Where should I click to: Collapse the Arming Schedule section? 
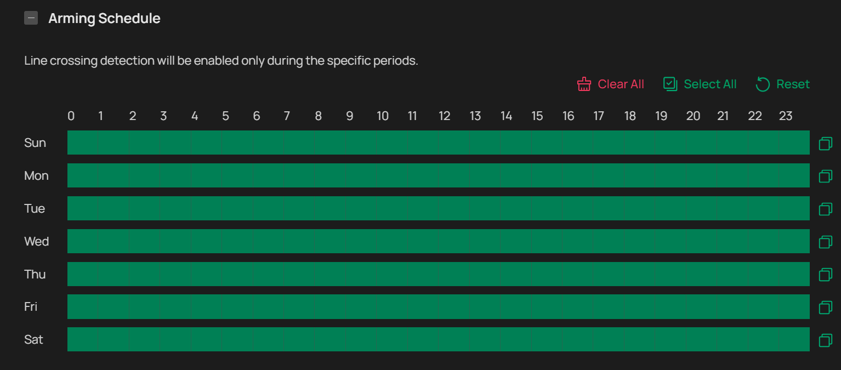[31, 18]
